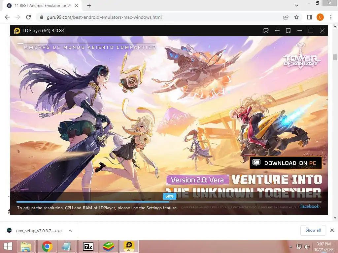Viewport: 338px width, 253px height.
Task: Go back to previous page in Chrome
Action: coord(7,17)
